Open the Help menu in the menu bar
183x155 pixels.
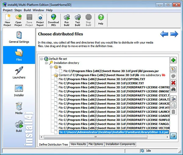point(49,10)
